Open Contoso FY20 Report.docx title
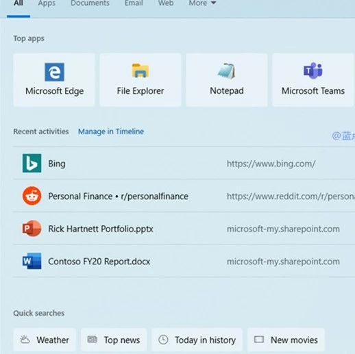The width and height of the screenshot is (355, 354). [x=99, y=262]
